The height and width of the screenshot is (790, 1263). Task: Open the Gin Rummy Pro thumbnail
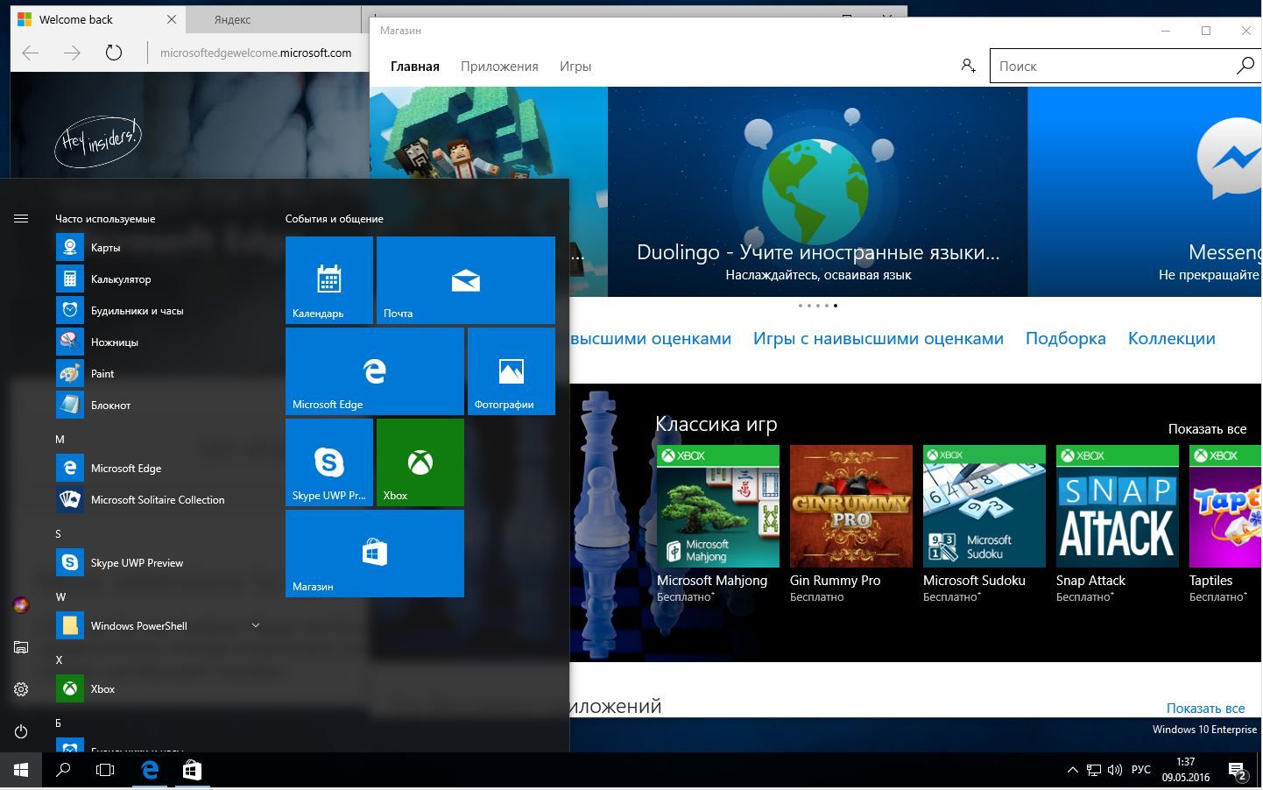tap(851, 506)
